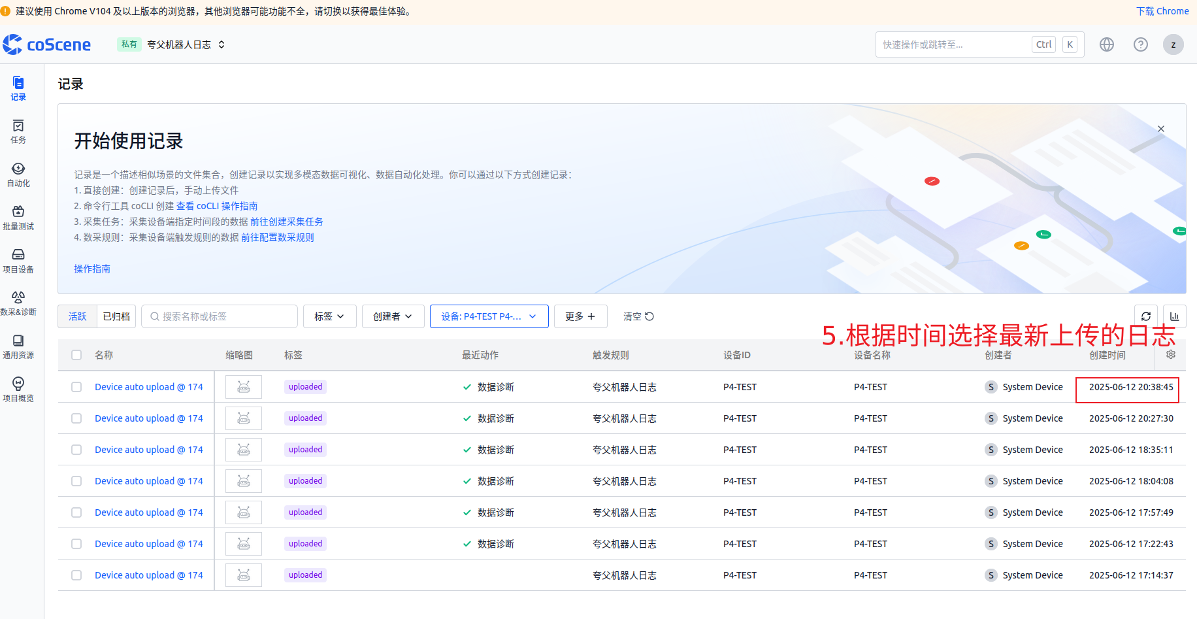The width and height of the screenshot is (1197, 619).
Task: Expand the 设备: P4-TEST device filter
Action: (x=489, y=316)
